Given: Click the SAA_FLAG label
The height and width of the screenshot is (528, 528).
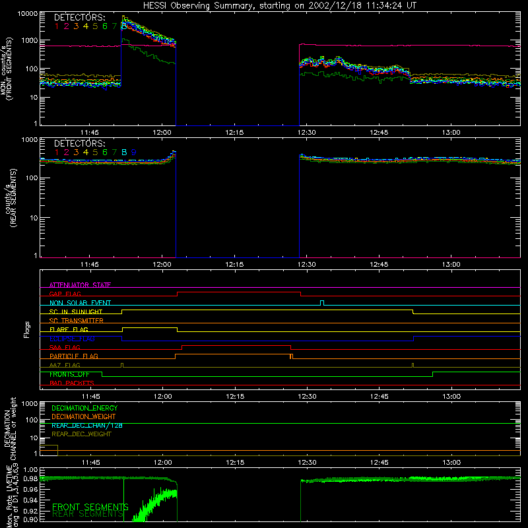Looking at the screenshot, I should (x=65, y=347).
